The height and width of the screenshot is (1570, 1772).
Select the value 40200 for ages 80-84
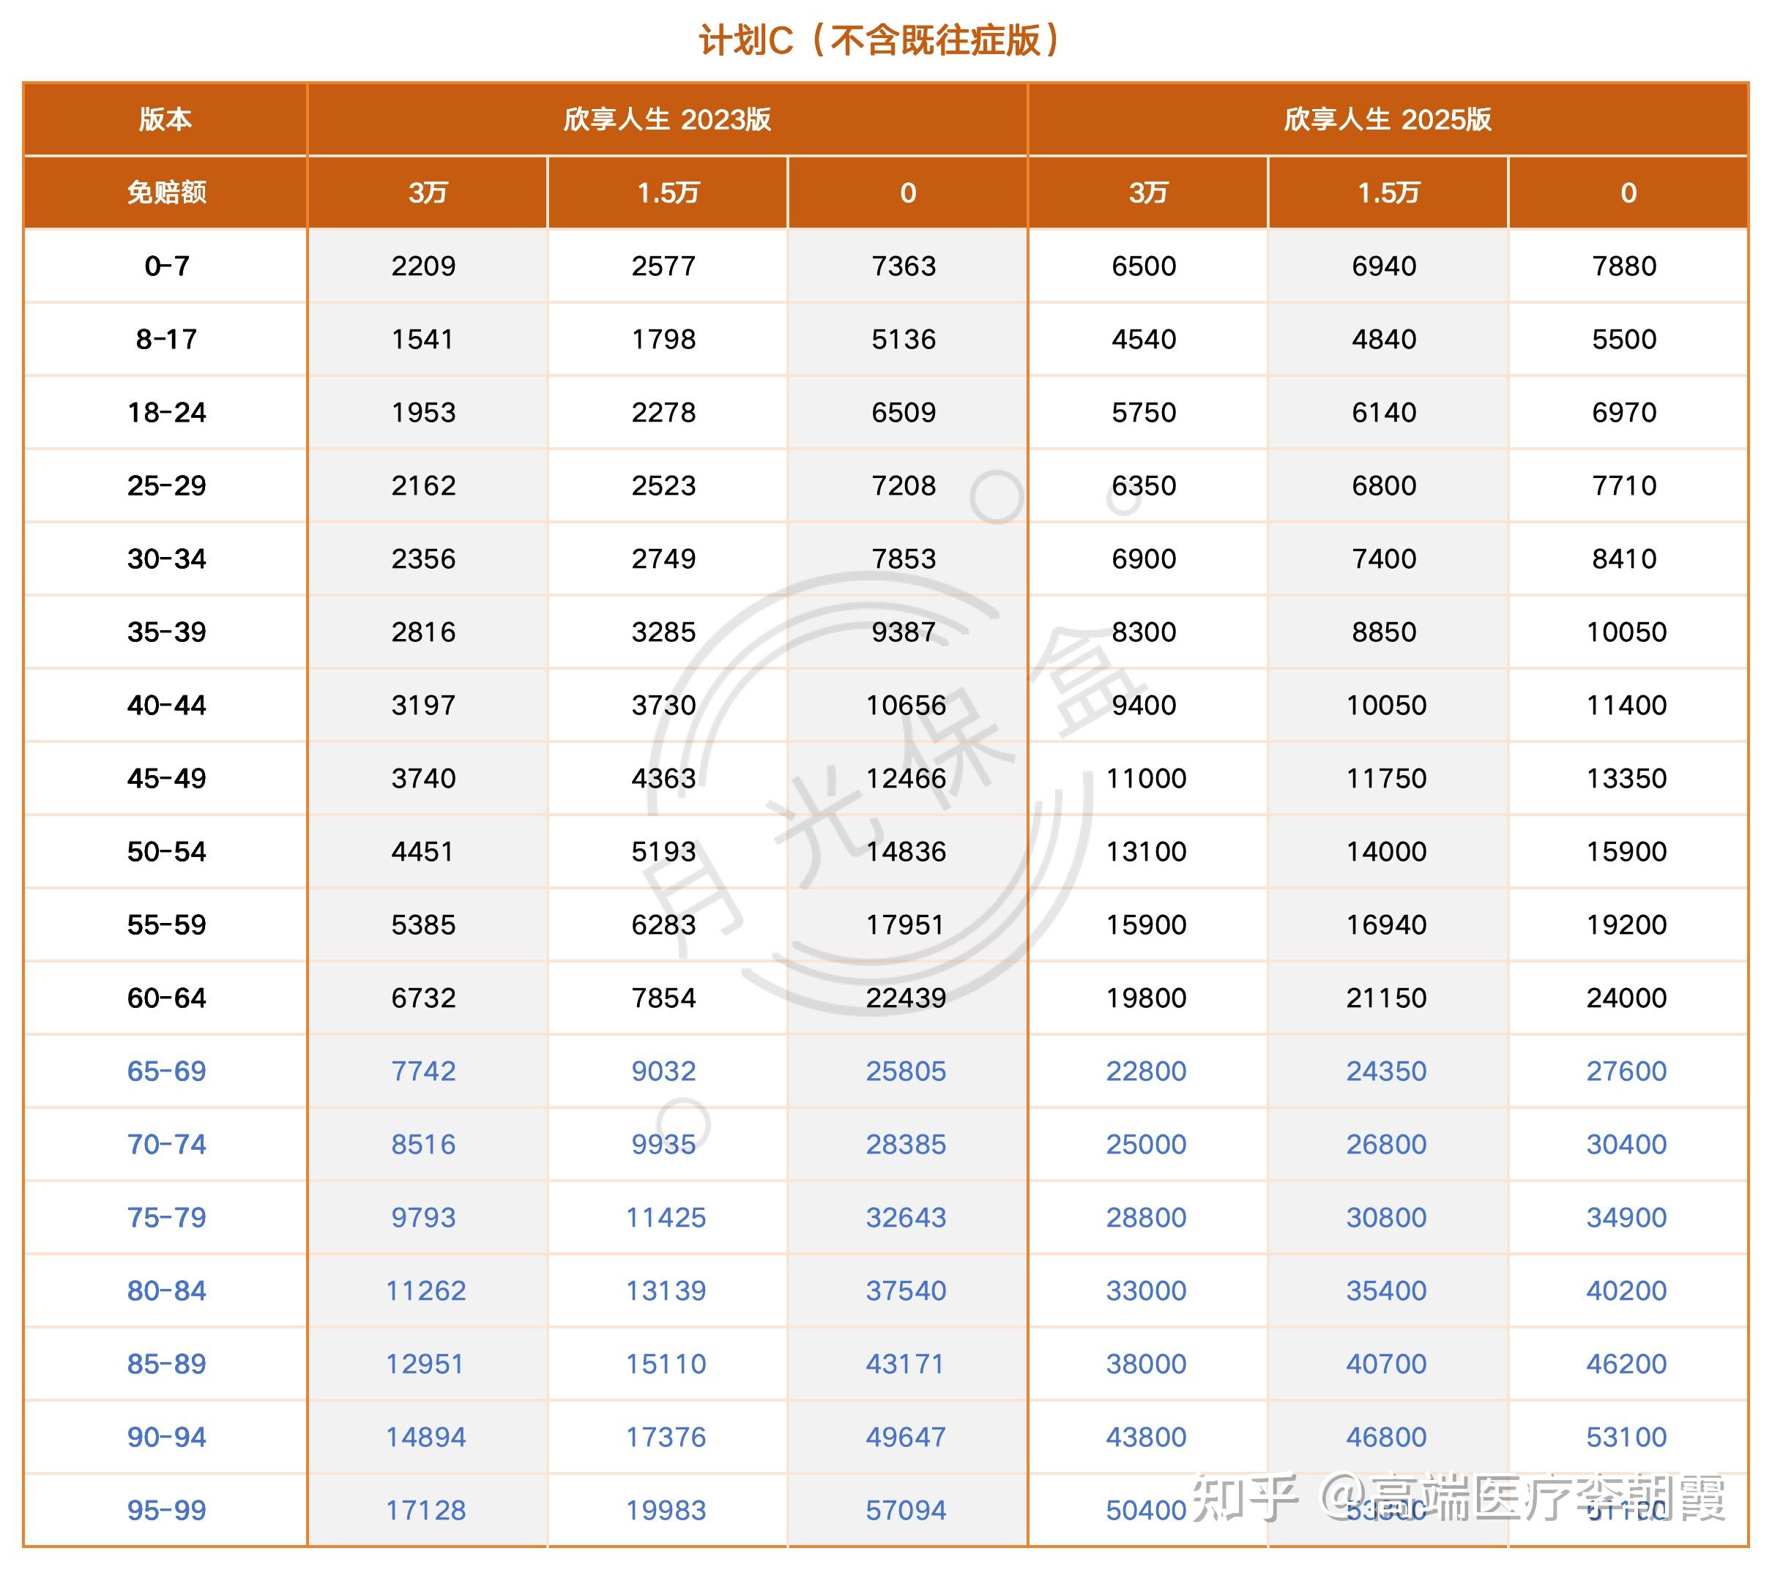(1628, 1290)
